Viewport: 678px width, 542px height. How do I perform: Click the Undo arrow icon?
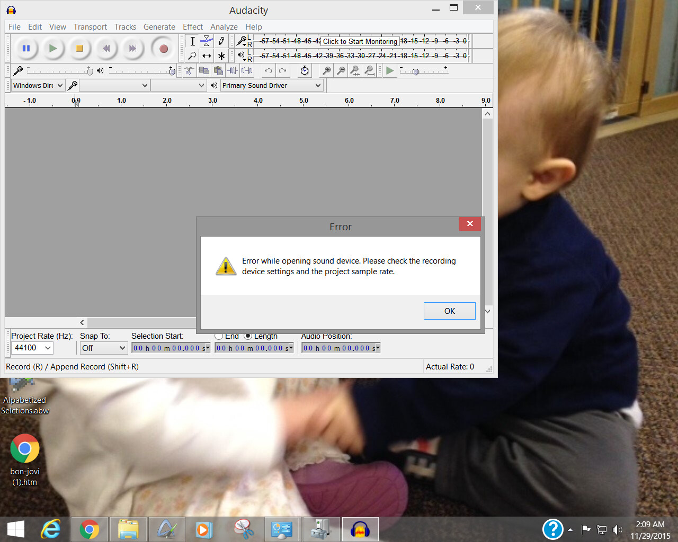click(268, 70)
